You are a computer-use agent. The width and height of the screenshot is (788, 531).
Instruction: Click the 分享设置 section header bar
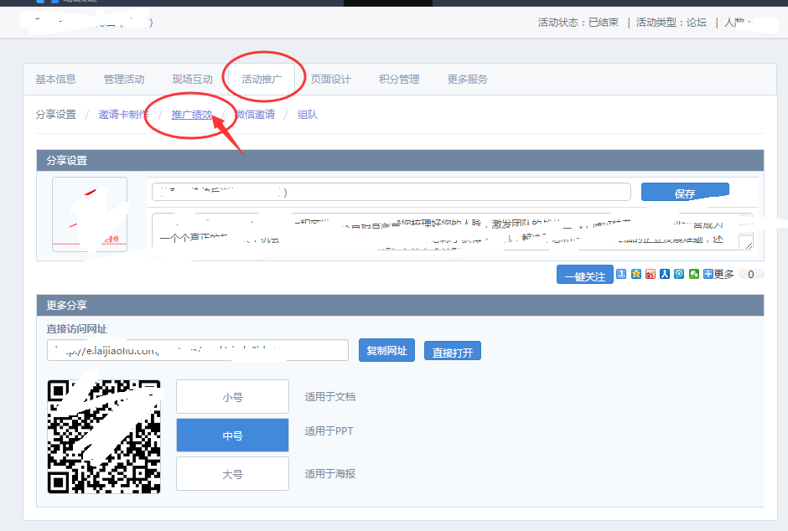click(x=400, y=161)
